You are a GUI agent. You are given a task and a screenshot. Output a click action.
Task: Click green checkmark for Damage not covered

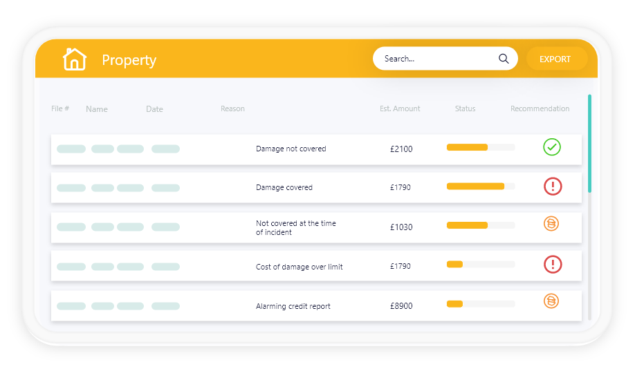coord(551,147)
